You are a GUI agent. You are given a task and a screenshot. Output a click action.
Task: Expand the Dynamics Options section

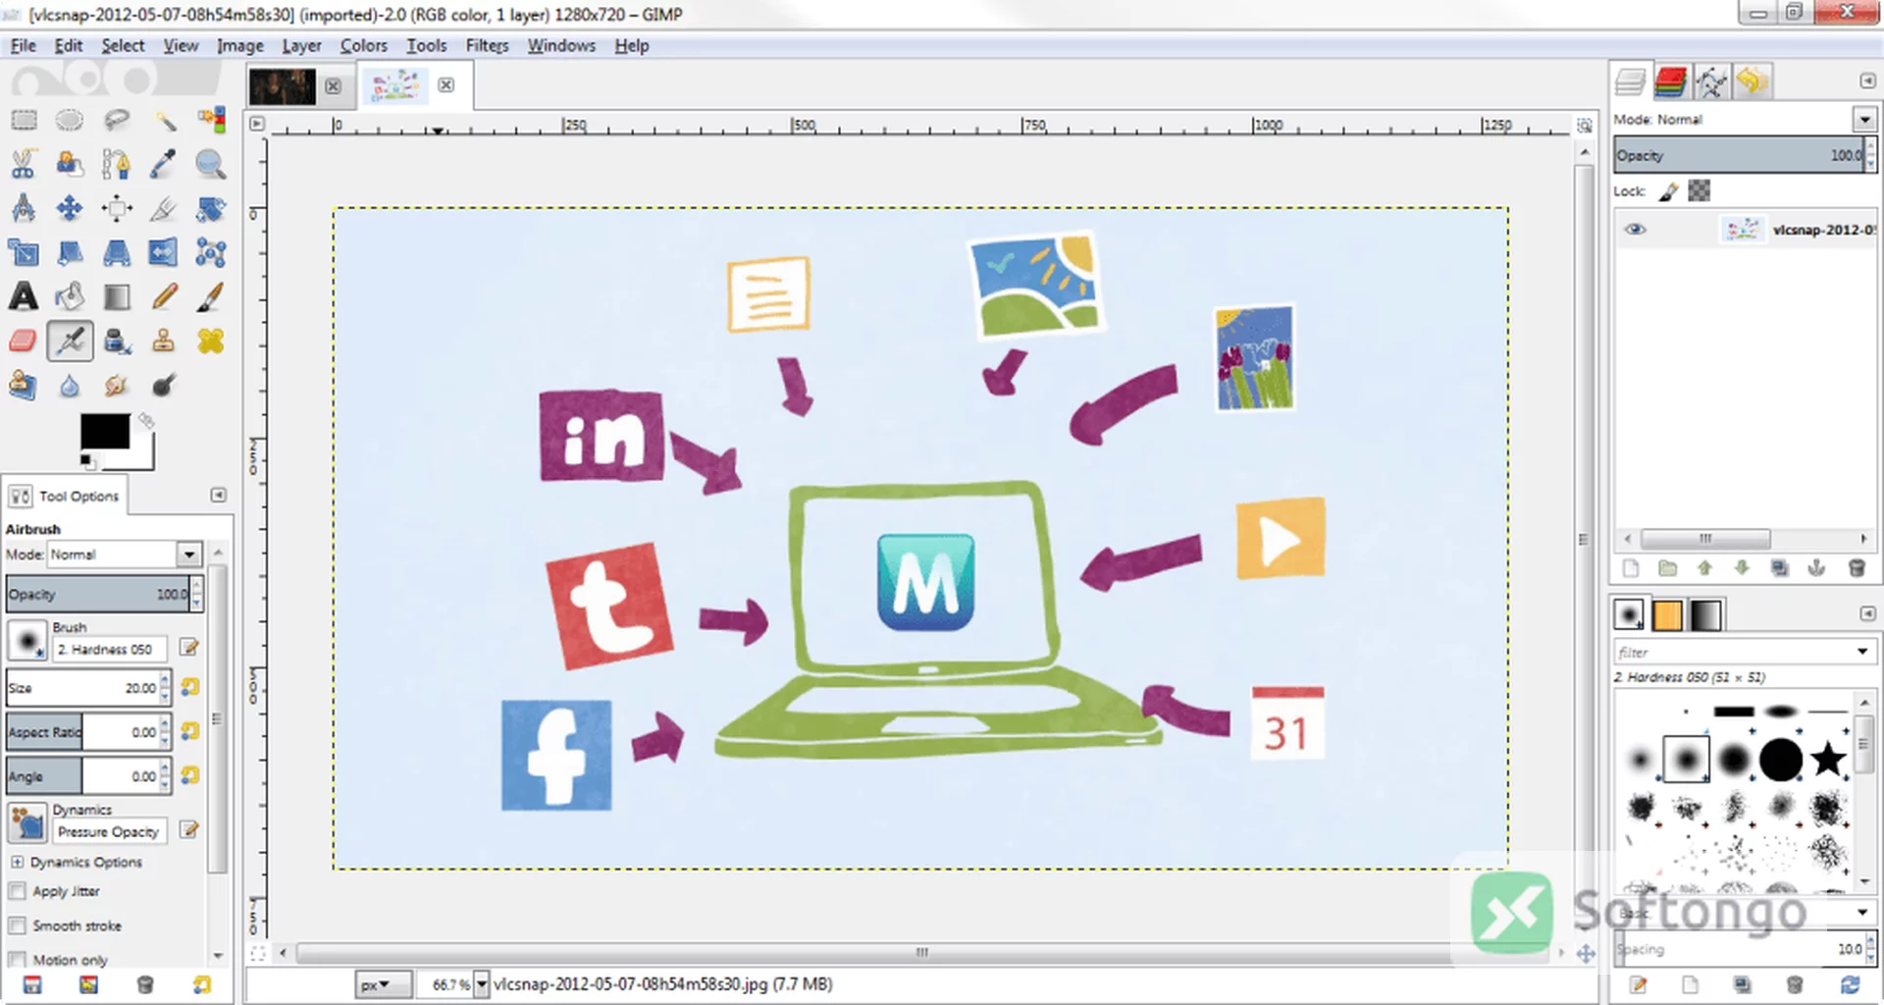pyautogui.click(x=17, y=862)
